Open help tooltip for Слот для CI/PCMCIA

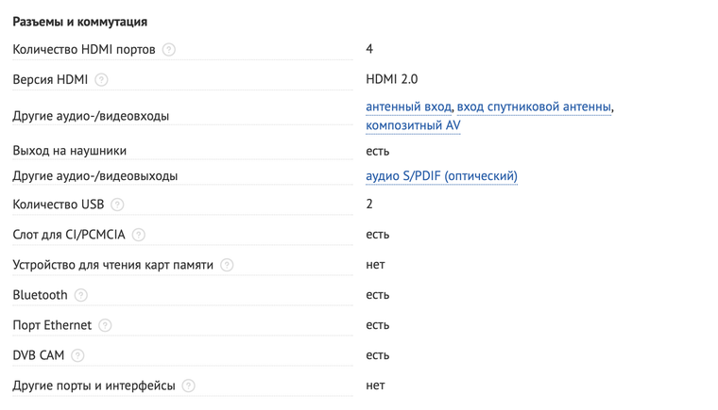(138, 235)
